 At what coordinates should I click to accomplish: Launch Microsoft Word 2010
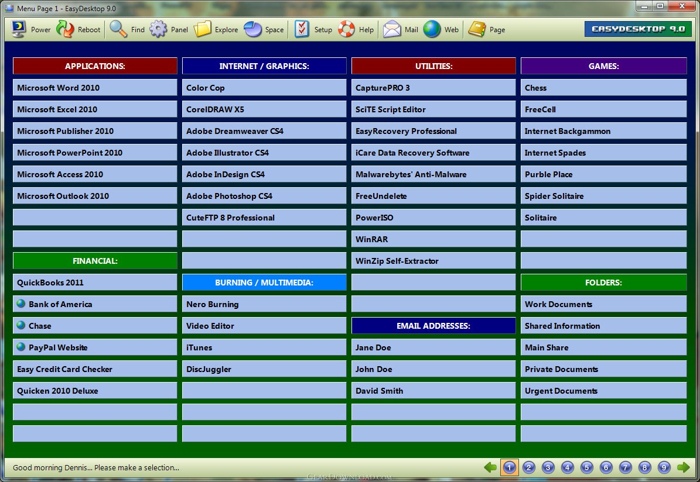coord(94,88)
